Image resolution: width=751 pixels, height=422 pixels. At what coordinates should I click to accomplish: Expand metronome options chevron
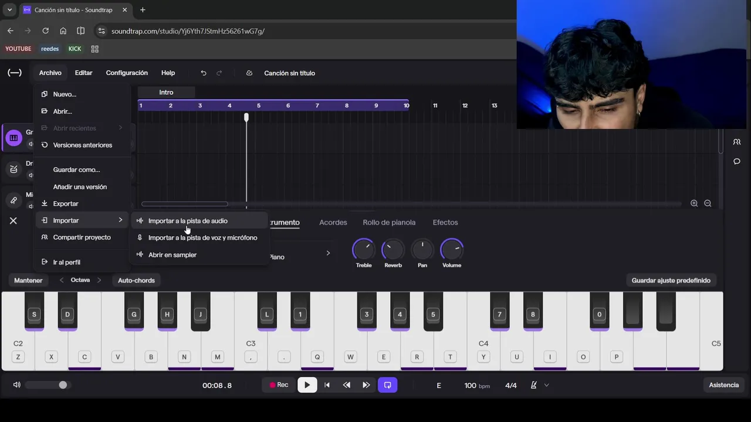point(547,385)
